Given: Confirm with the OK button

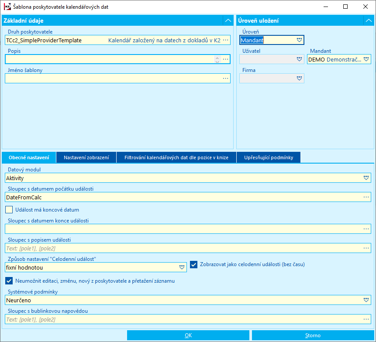Looking at the screenshot, I should (188, 335).
